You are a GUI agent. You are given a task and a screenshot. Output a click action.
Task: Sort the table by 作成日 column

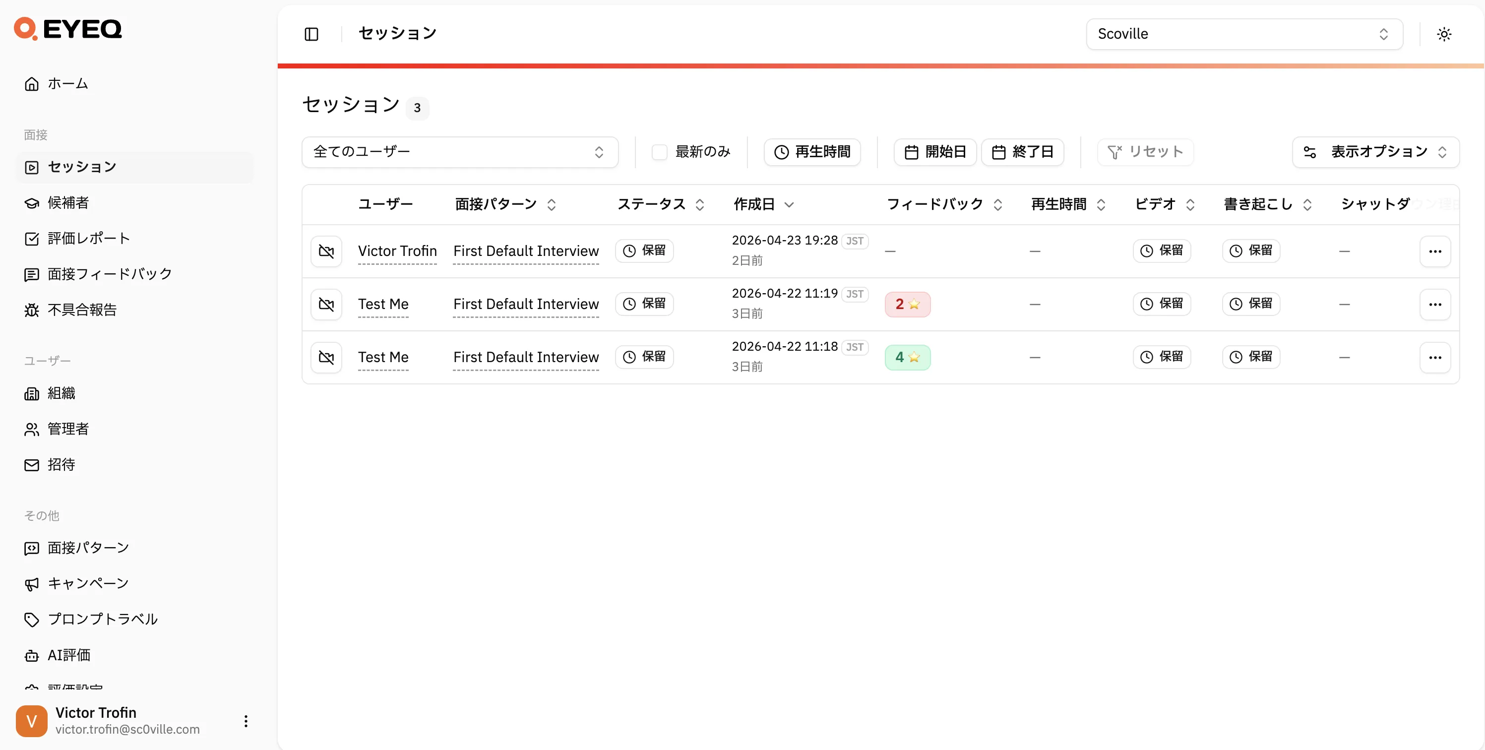coord(763,204)
